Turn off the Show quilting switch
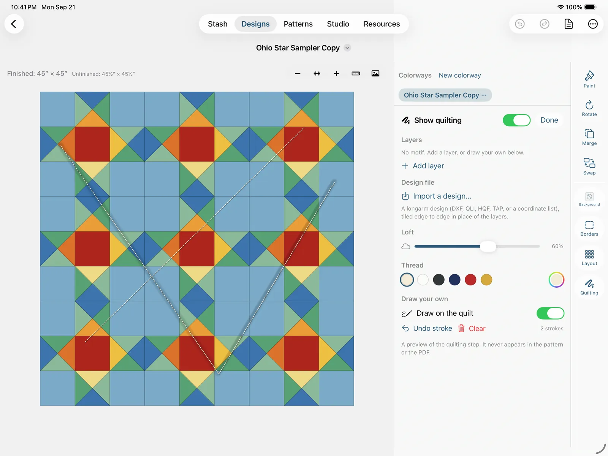The image size is (608, 456). point(516,120)
